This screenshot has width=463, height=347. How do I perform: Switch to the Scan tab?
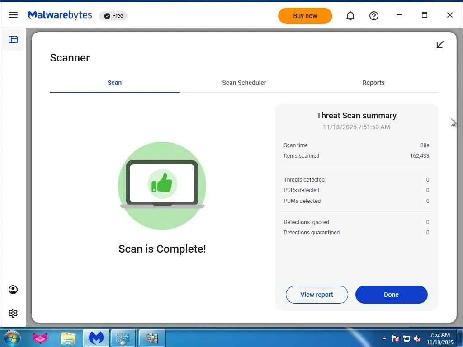tap(114, 83)
